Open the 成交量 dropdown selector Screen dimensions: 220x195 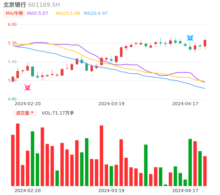pos(25,113)
